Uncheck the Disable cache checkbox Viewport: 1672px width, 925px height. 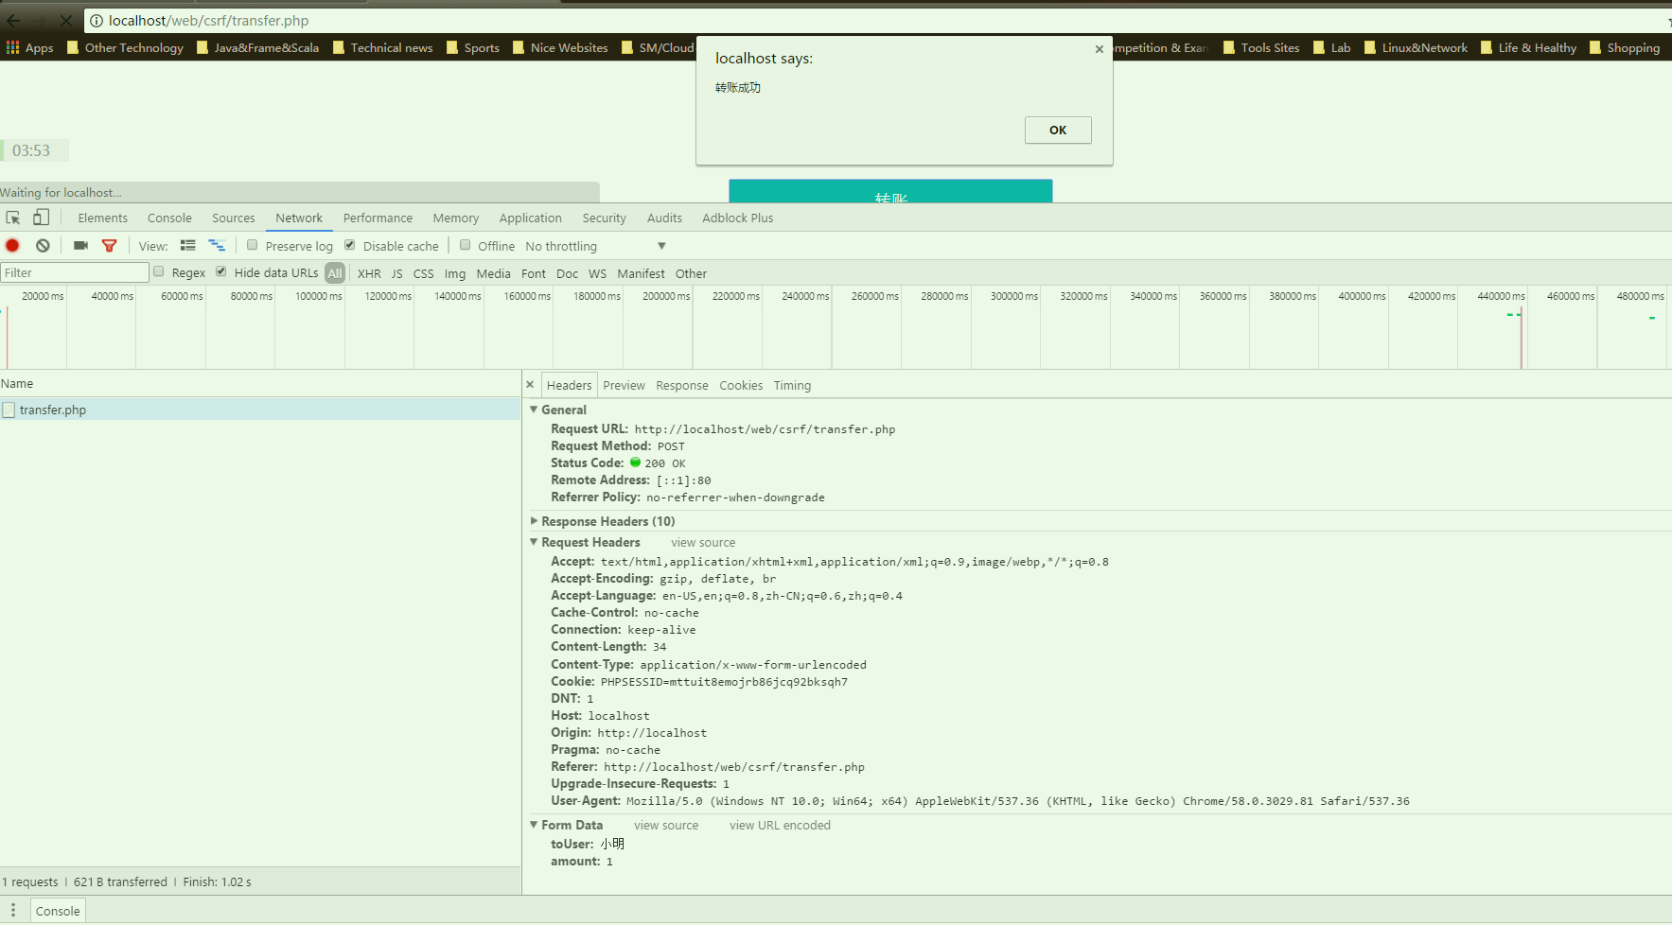350,245
